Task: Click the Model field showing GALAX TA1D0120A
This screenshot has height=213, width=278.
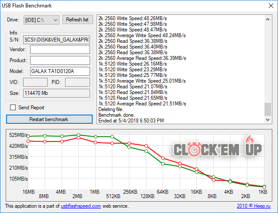Action: click(60, 71)
